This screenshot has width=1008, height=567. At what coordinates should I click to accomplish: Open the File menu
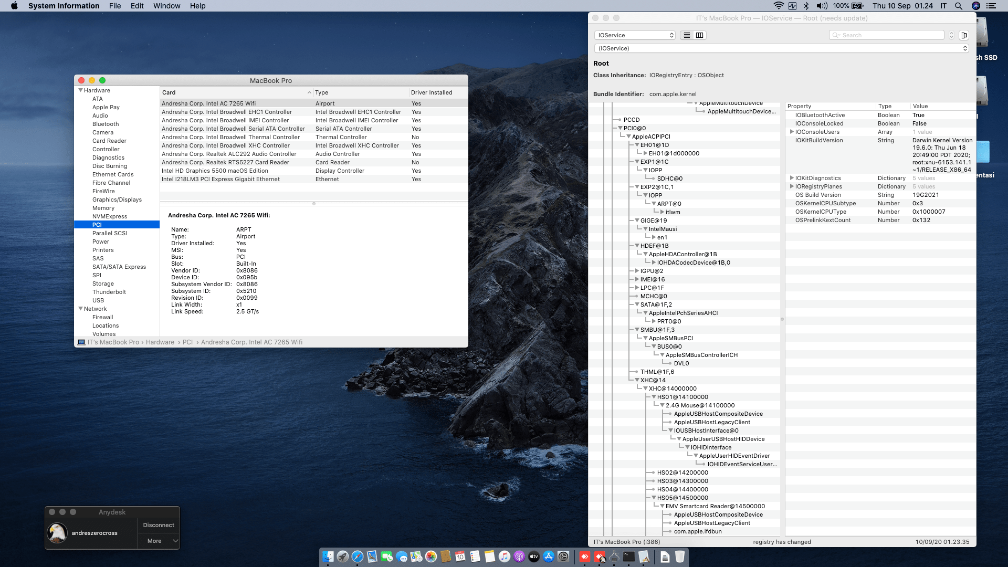pyautogui.click(x=115, y=6)
